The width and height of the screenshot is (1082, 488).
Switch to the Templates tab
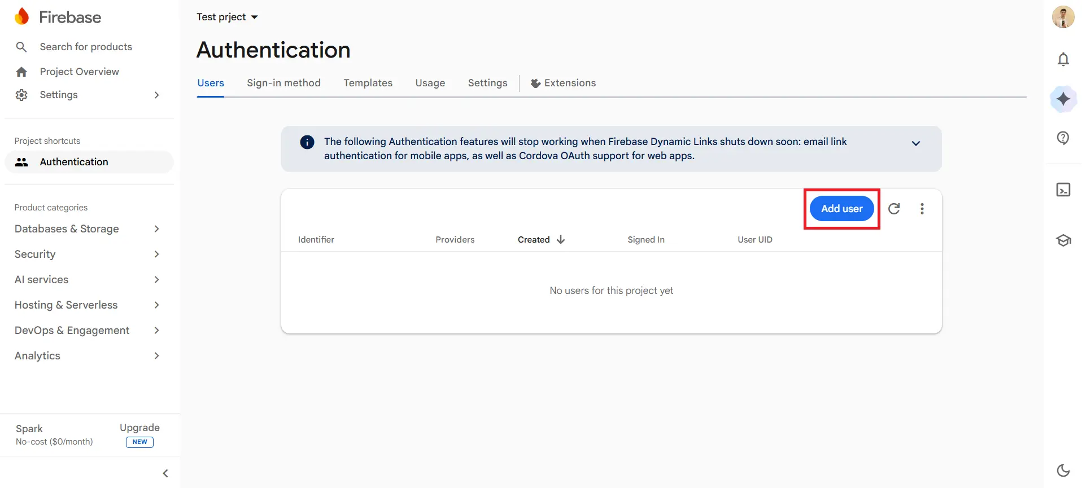(368, 83)
